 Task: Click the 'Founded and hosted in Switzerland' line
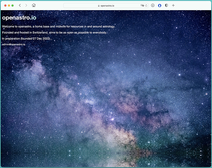pos(55,32)
